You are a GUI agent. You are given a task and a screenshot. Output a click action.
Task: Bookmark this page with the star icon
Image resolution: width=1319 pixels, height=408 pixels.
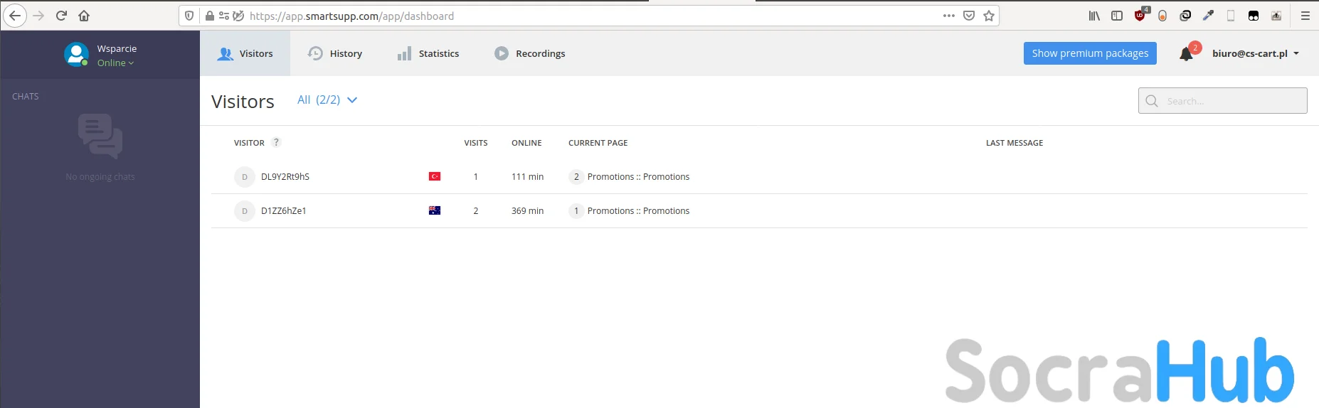click(x=989, y=16)
